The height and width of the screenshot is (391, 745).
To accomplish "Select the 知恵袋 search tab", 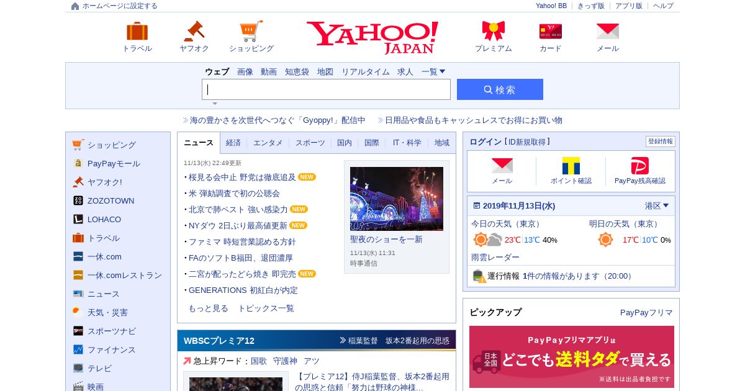I will click(x=297, y=71).
